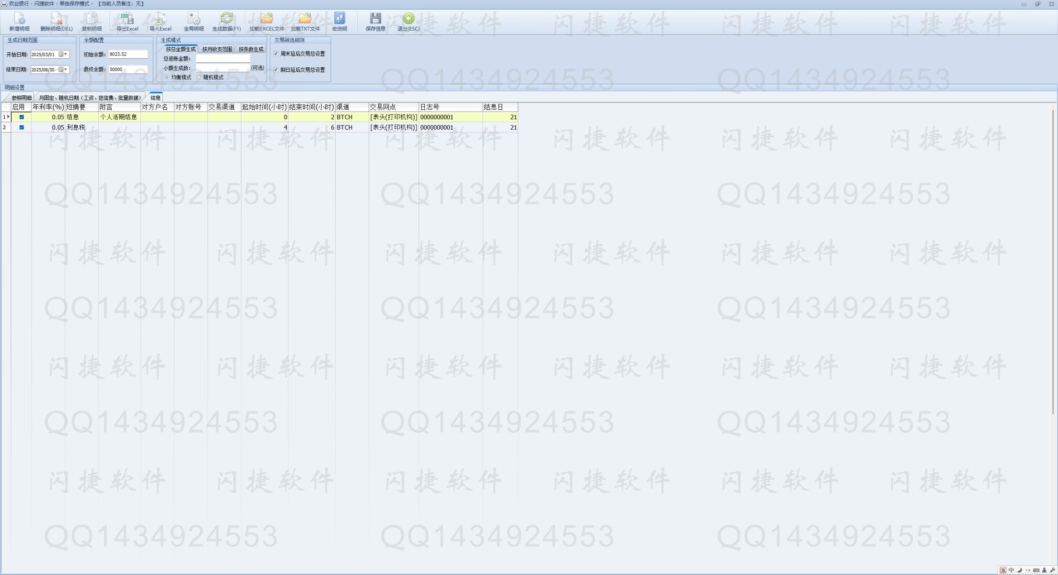Open the 开始日期 date dropdown
The height and width of the screenshot is (575, 1058).
[66, 55]
